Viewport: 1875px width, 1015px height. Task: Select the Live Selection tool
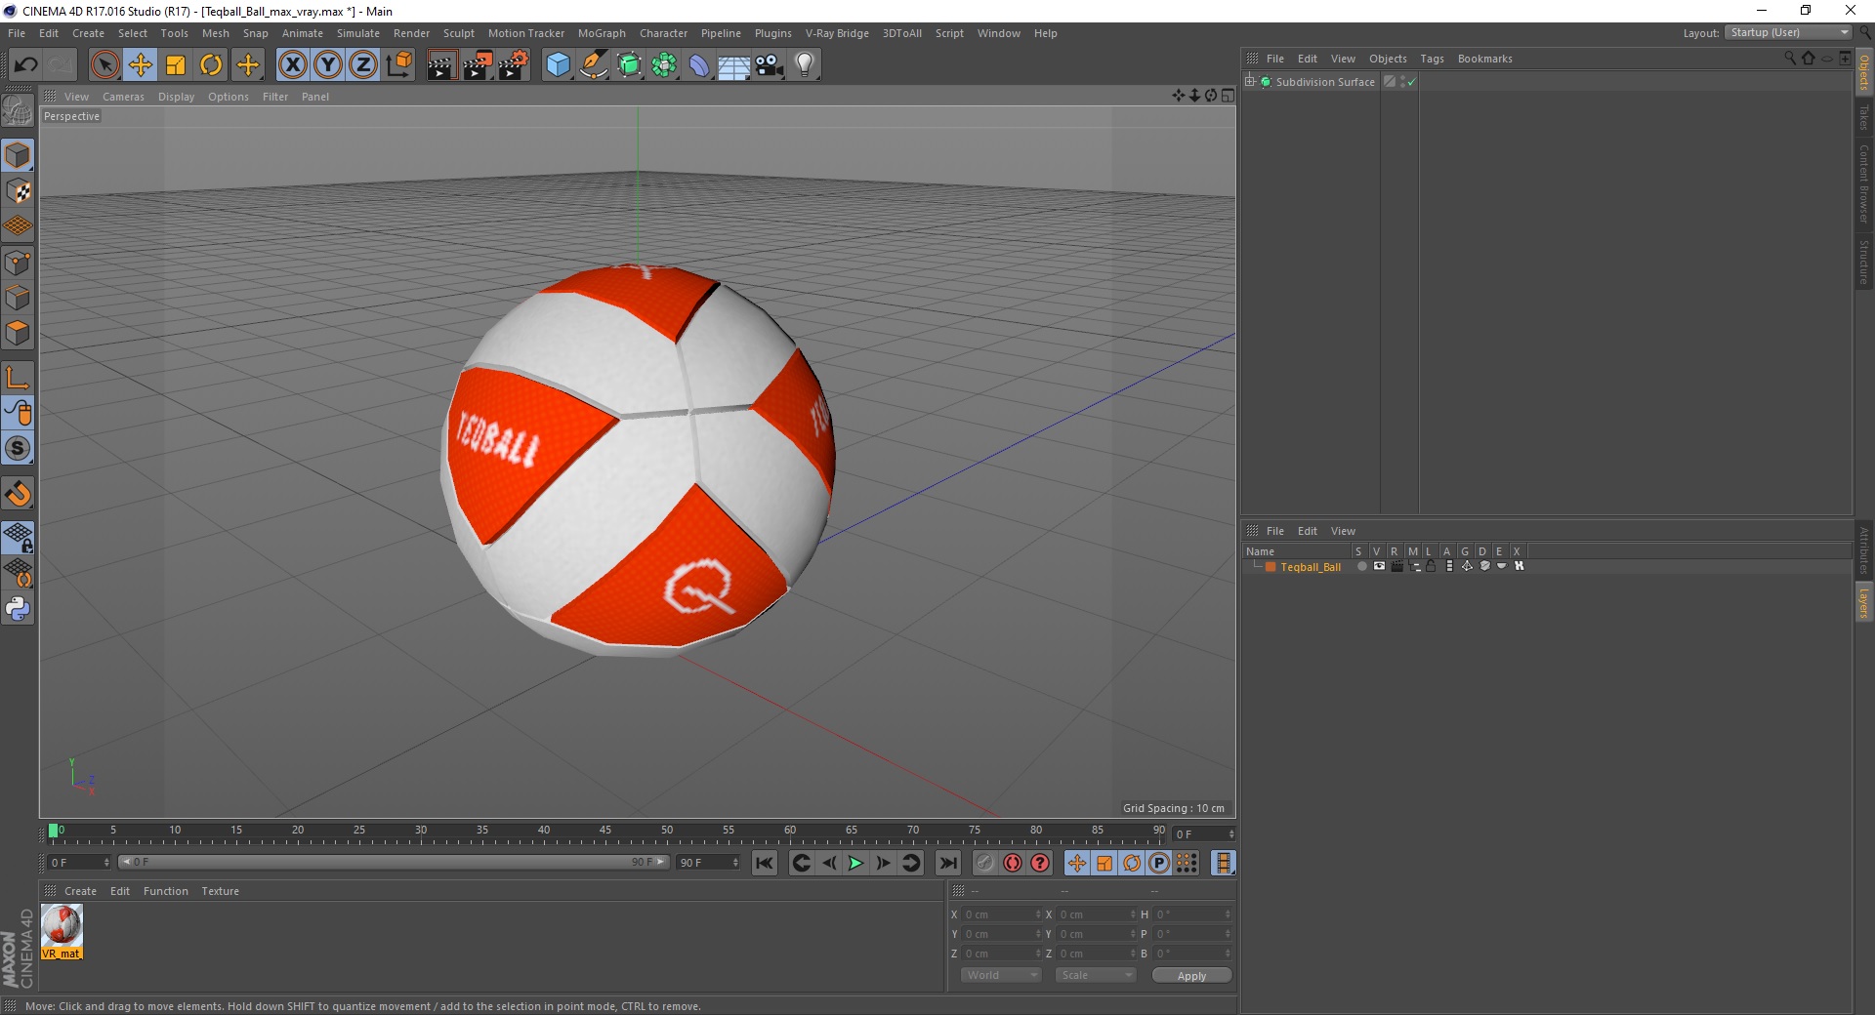[104, 65]
